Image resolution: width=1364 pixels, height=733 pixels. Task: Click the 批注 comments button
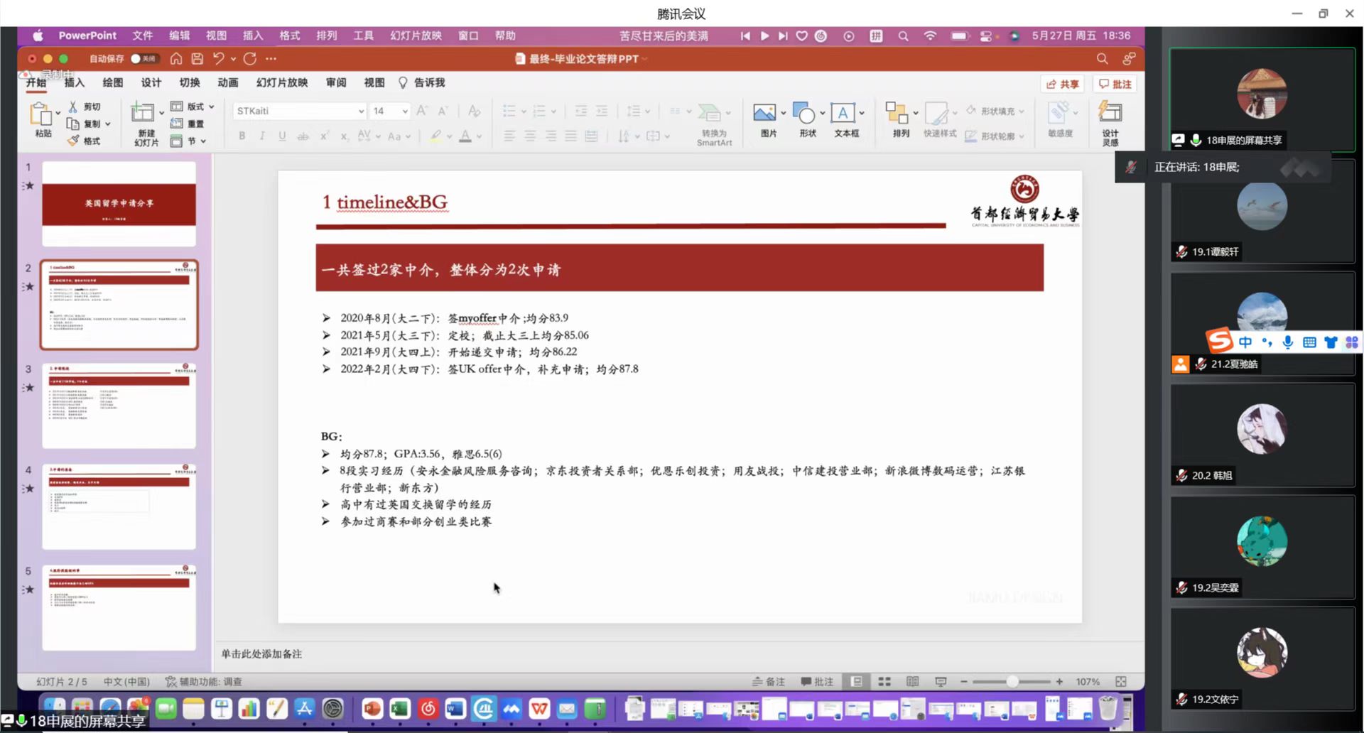click(x=1115, y=84)
